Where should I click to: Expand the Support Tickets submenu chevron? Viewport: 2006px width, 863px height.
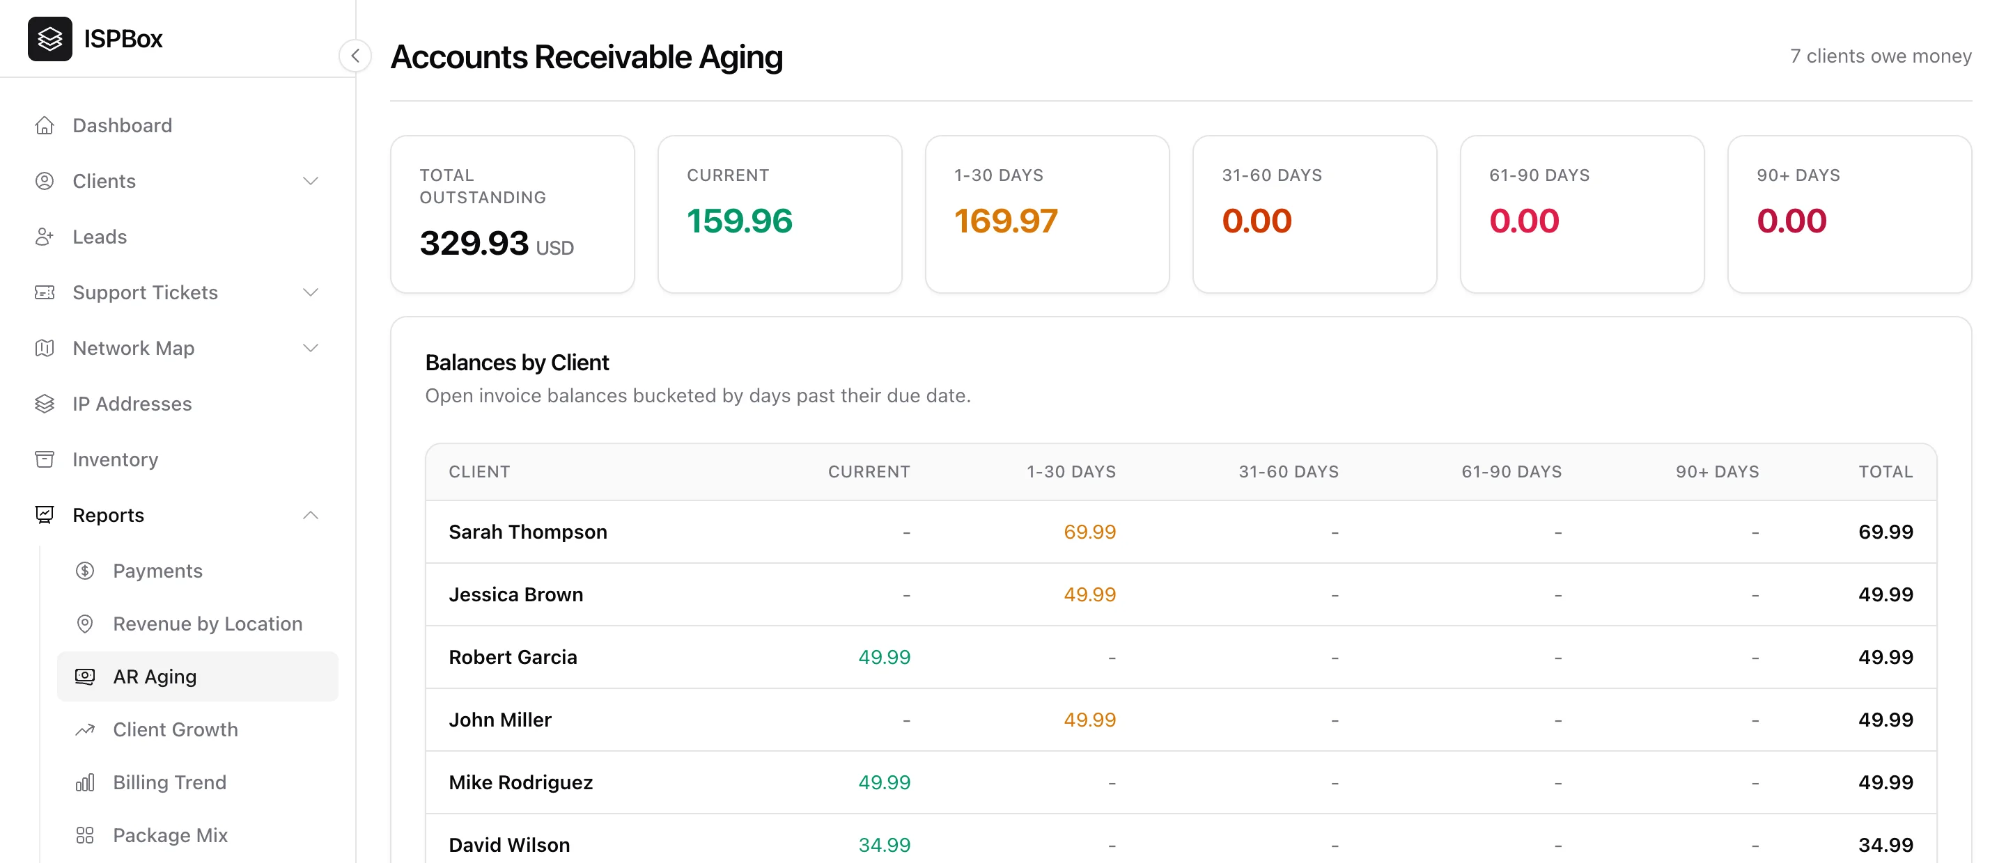(311, 292)
